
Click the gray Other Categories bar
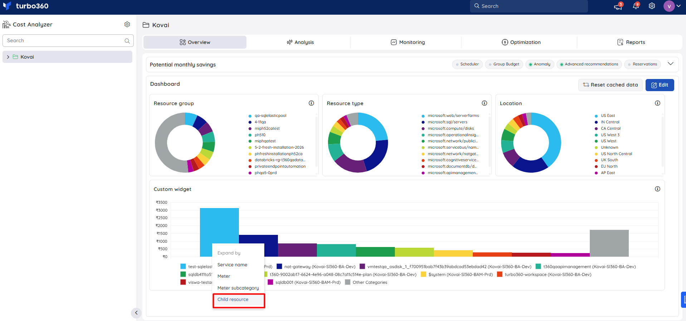pos(609,243)
